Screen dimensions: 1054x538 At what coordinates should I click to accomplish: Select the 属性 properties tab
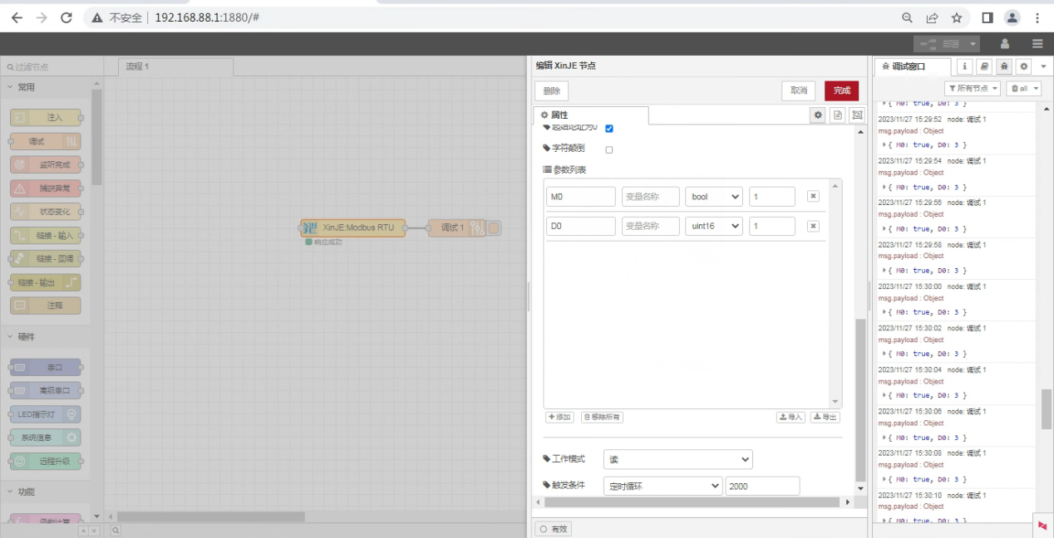[x=590, y=115]
